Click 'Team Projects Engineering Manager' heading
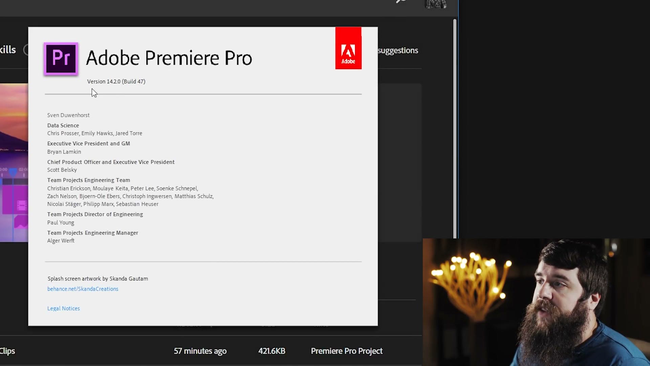The height and width of the screenshot is (366, 650). (x=92, y=233)
